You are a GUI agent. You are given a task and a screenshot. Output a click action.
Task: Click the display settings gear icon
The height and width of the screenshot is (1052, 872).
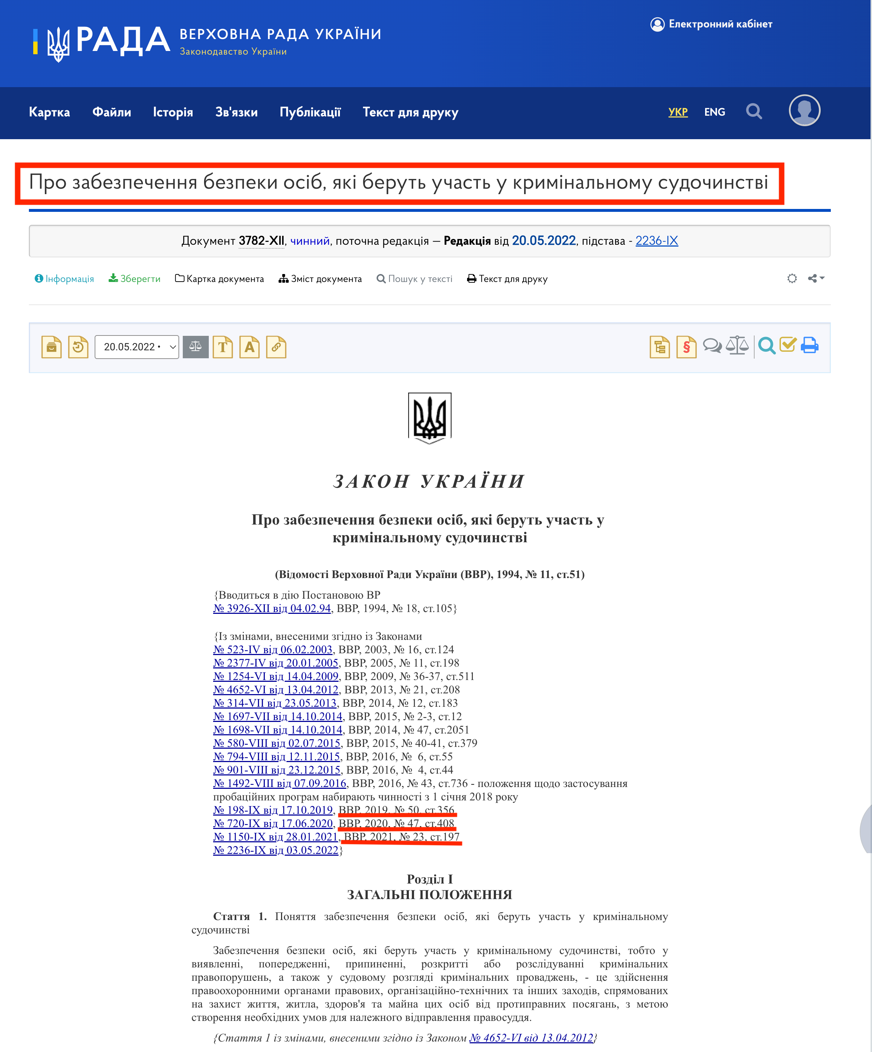pyautogui.click(x=792, y=278)
